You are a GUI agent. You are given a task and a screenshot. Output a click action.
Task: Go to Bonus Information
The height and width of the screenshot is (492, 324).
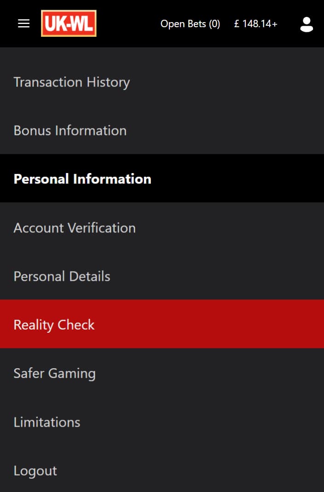[x=162, y=131]
